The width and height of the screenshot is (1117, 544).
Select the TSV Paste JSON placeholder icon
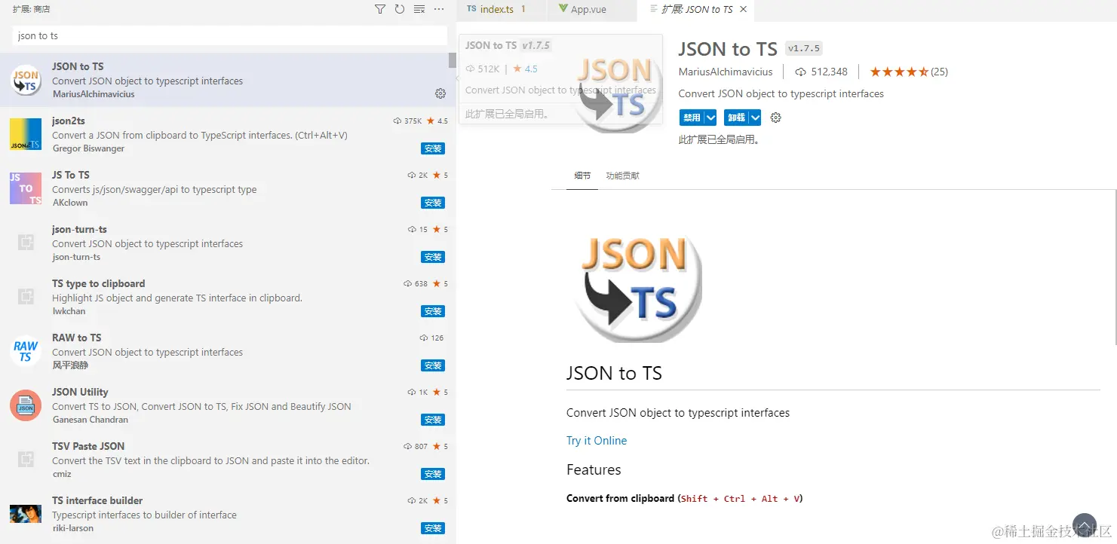coord(26,460)
